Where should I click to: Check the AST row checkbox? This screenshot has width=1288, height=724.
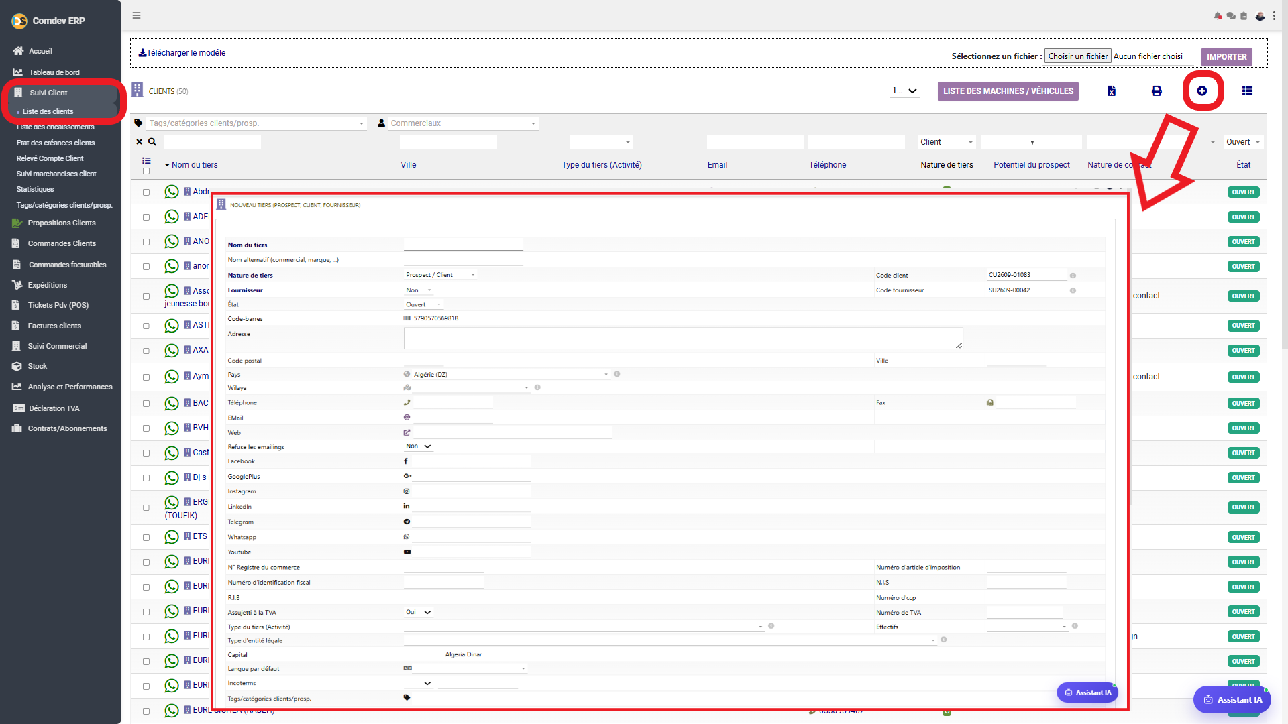(146, 326)
